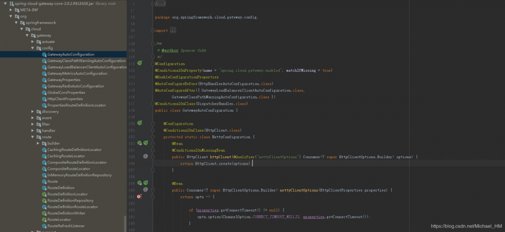Select GatewayAutoConfiguration class in tree

click(x=71, y=55)
